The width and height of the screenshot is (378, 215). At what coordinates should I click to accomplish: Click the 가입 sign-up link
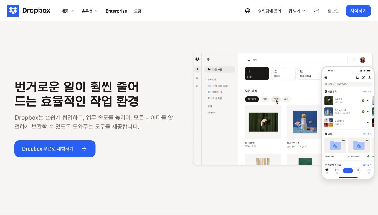tap(317, 11)
